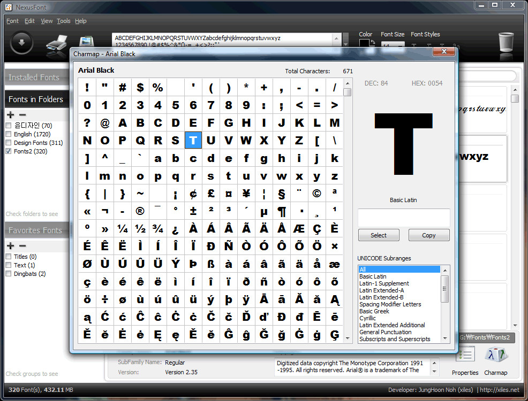Select the '½' character cell in grid
The height and width of the screenshot is (401, 528).
tap(140, 228)
